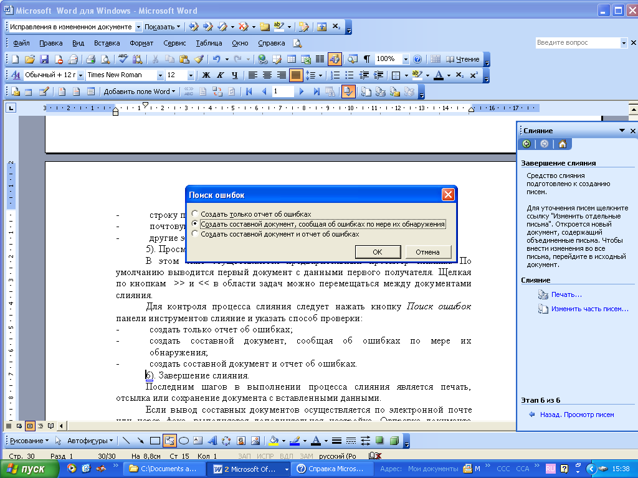Open the zoom 100% dropdown
Viewport: 638px width, 478px height.
click(x=405, y=59)
